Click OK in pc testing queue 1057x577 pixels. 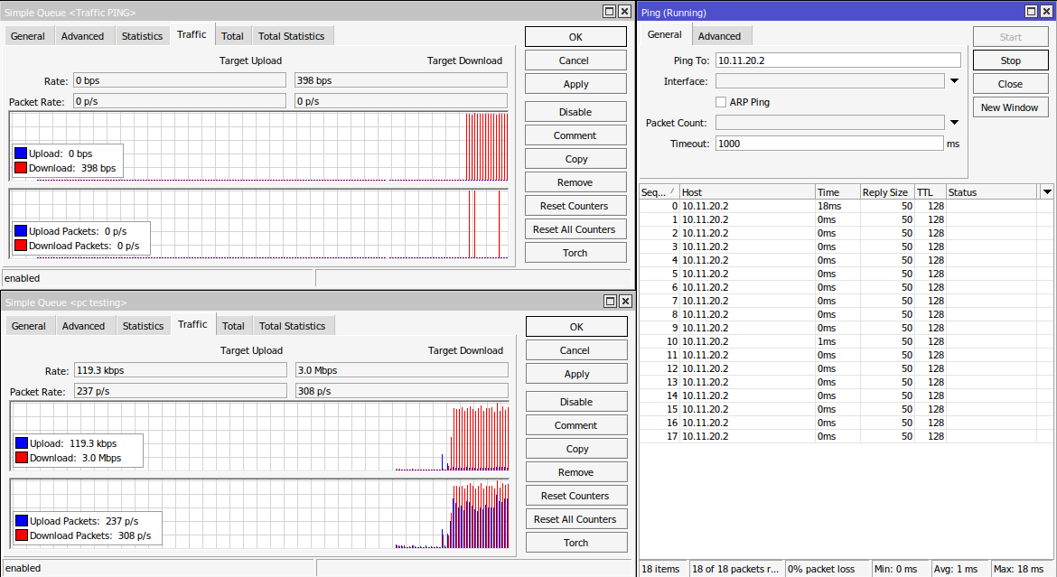click(576, 327)
